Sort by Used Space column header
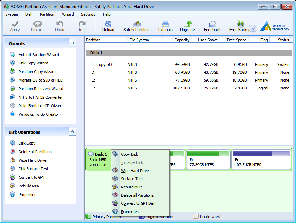The image size is (296, 223). tap(206, 40)
